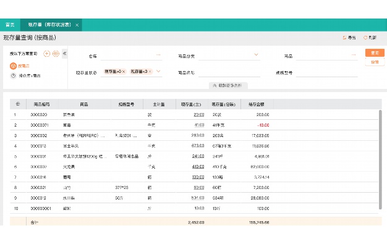Add a new query scheme with plus icon

pyautogui.click(x=46, y=54)
